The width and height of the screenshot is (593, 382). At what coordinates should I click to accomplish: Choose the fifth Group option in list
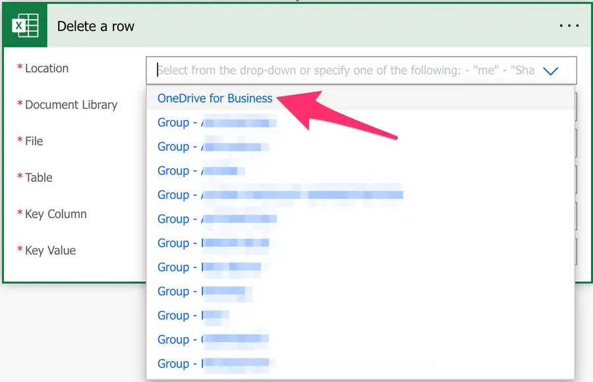(x=217, y=219)
